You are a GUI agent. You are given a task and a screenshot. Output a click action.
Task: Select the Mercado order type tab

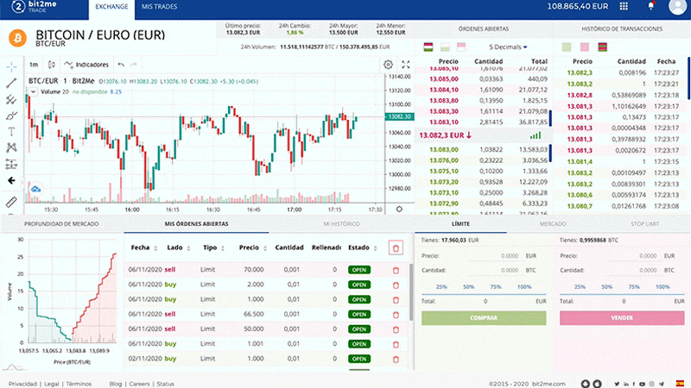click(553, 224)
